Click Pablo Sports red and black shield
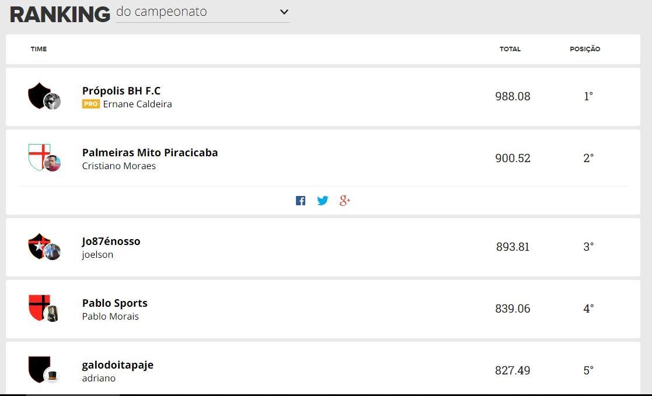This screenshot has width=652, height=396. 39,307
